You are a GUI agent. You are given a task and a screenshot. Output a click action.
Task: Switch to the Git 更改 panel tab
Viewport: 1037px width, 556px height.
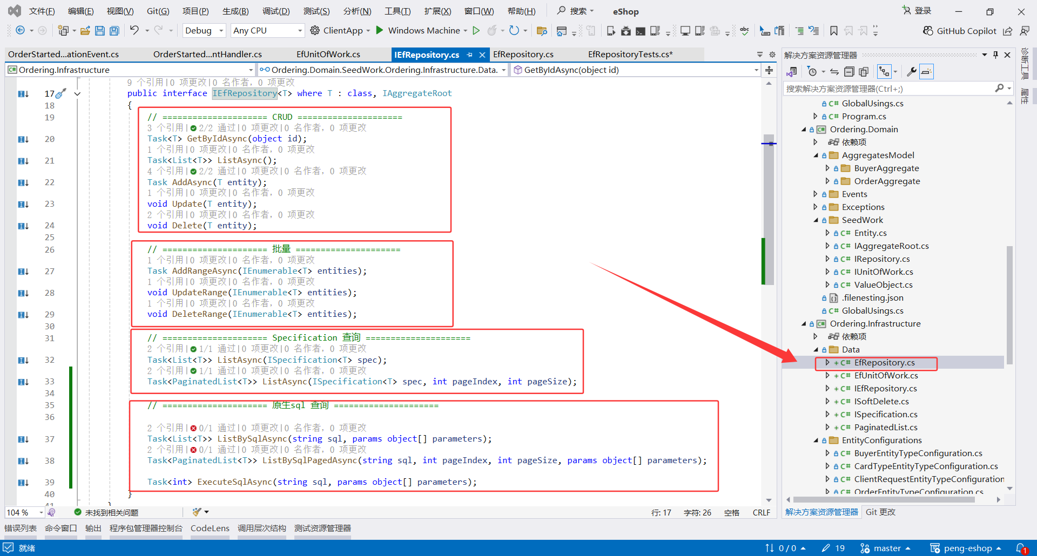point(880,512)
